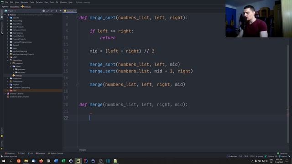Toggle Project tool window sidebar tab
The image size is (292, 164).
pyautogui.click(x=2, y=15)
